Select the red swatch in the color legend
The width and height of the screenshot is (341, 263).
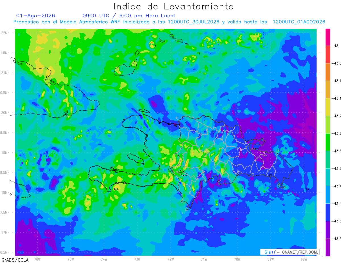(x=328, y=54)
